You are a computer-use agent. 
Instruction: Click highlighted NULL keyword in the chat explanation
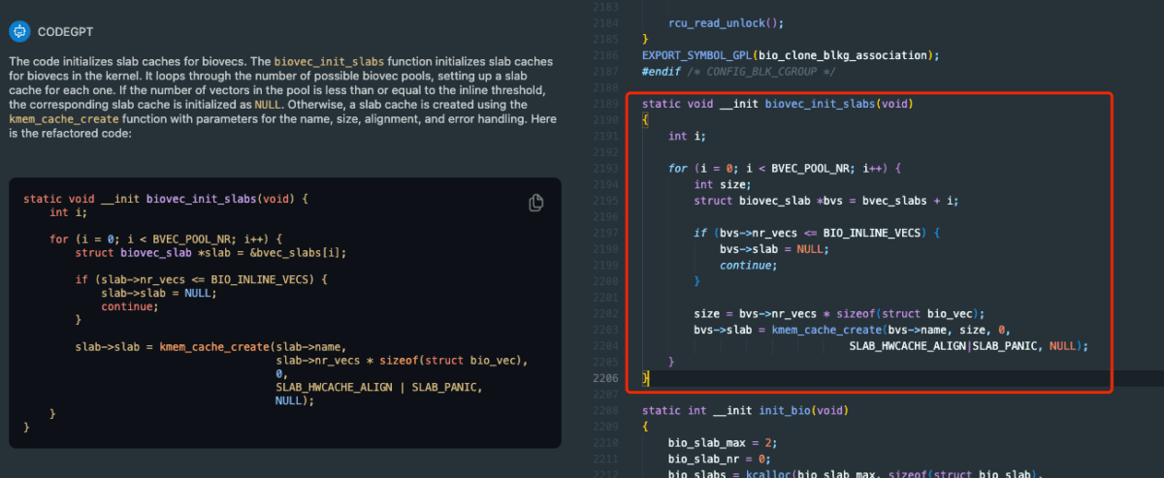[268, 105]
